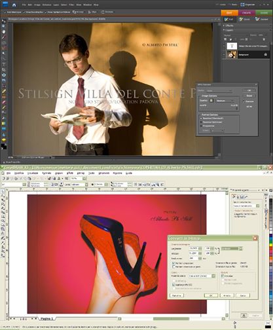Click Annulla in the bitmap dialog

tap(227, 295)
